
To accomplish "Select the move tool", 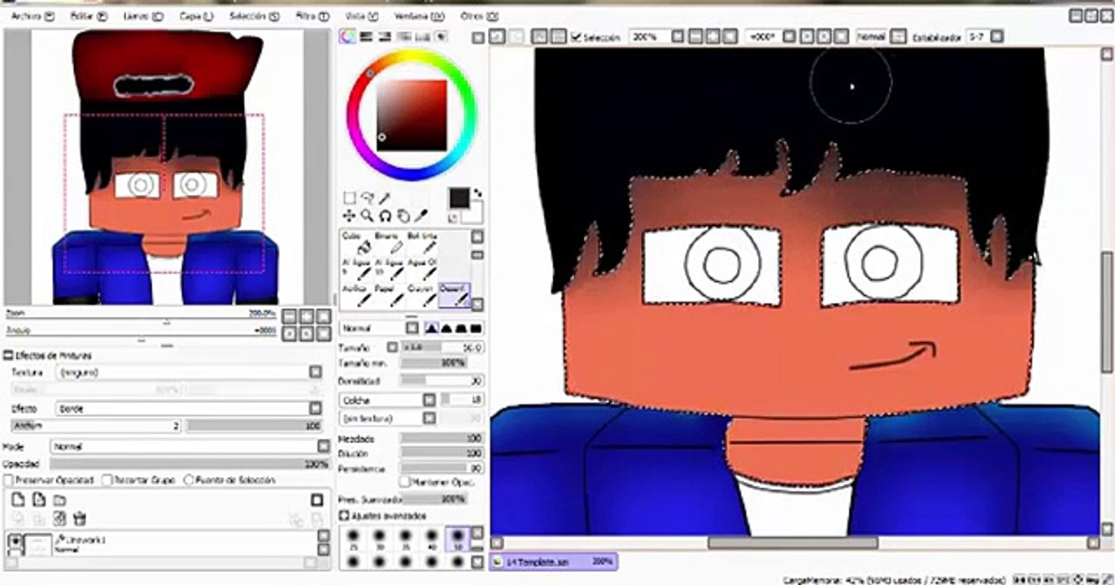I will click(x=349, y=215).
